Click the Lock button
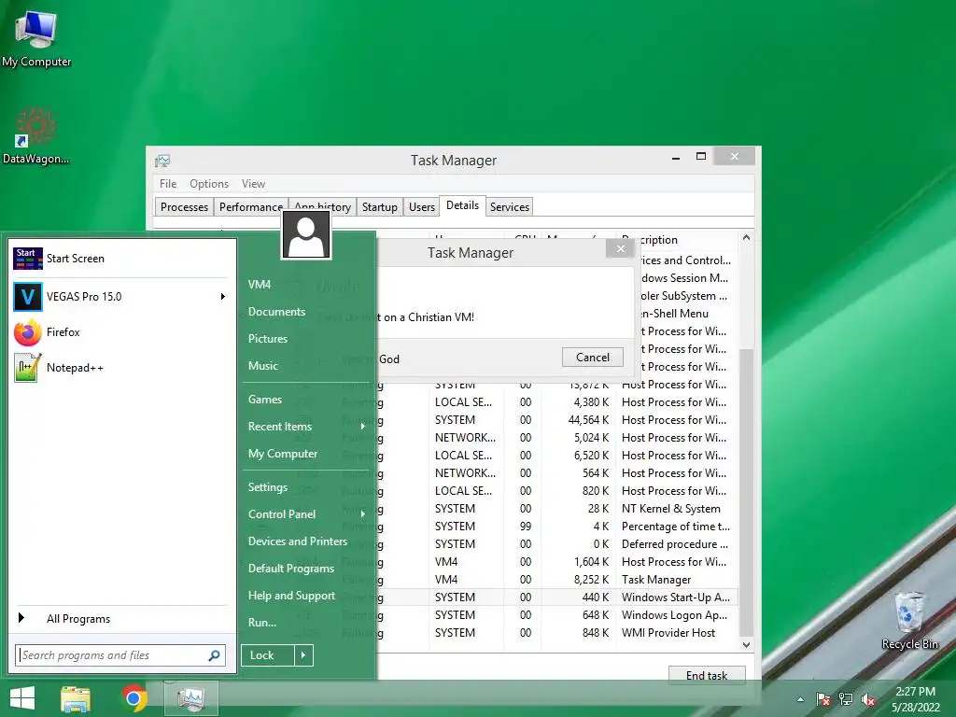Viewport: 956px width, 717px height. tap(268, 655)
